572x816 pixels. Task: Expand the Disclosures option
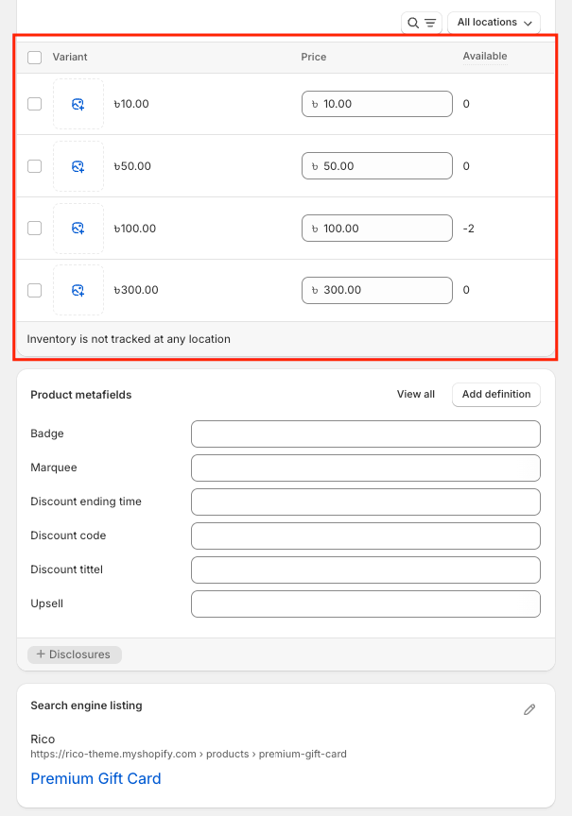click(75, 654)
